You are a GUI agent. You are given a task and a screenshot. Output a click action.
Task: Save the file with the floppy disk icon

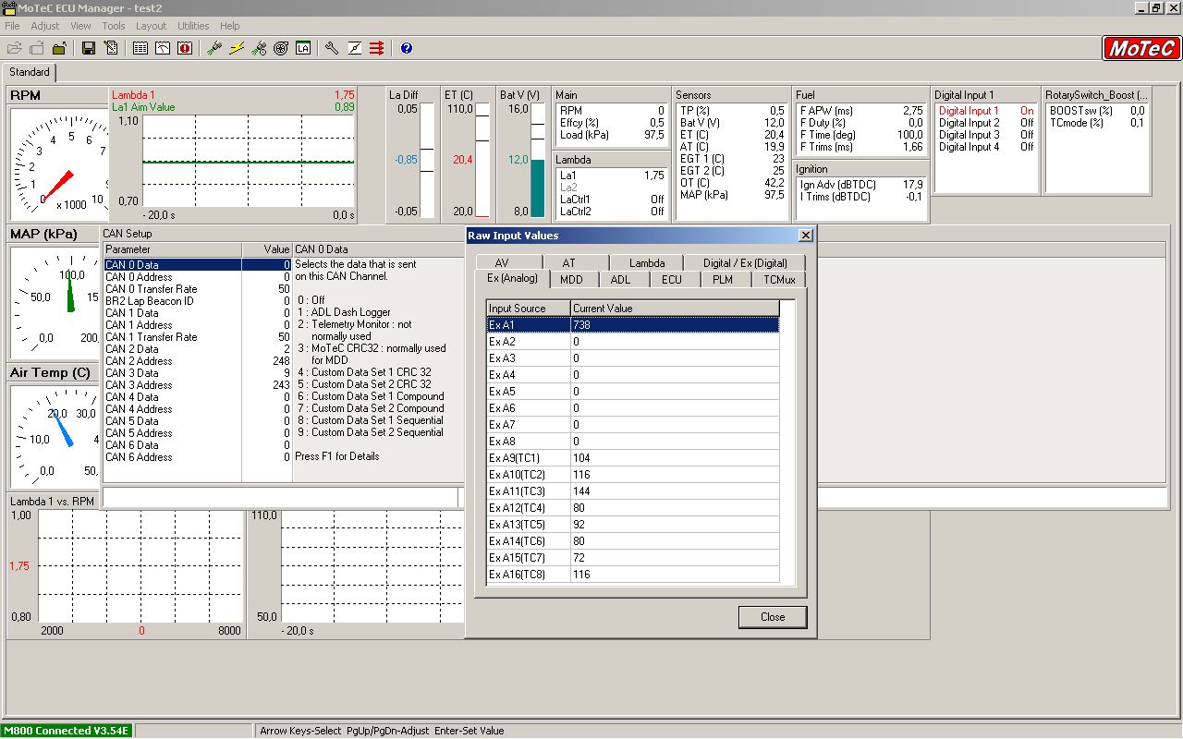[89, 48]
